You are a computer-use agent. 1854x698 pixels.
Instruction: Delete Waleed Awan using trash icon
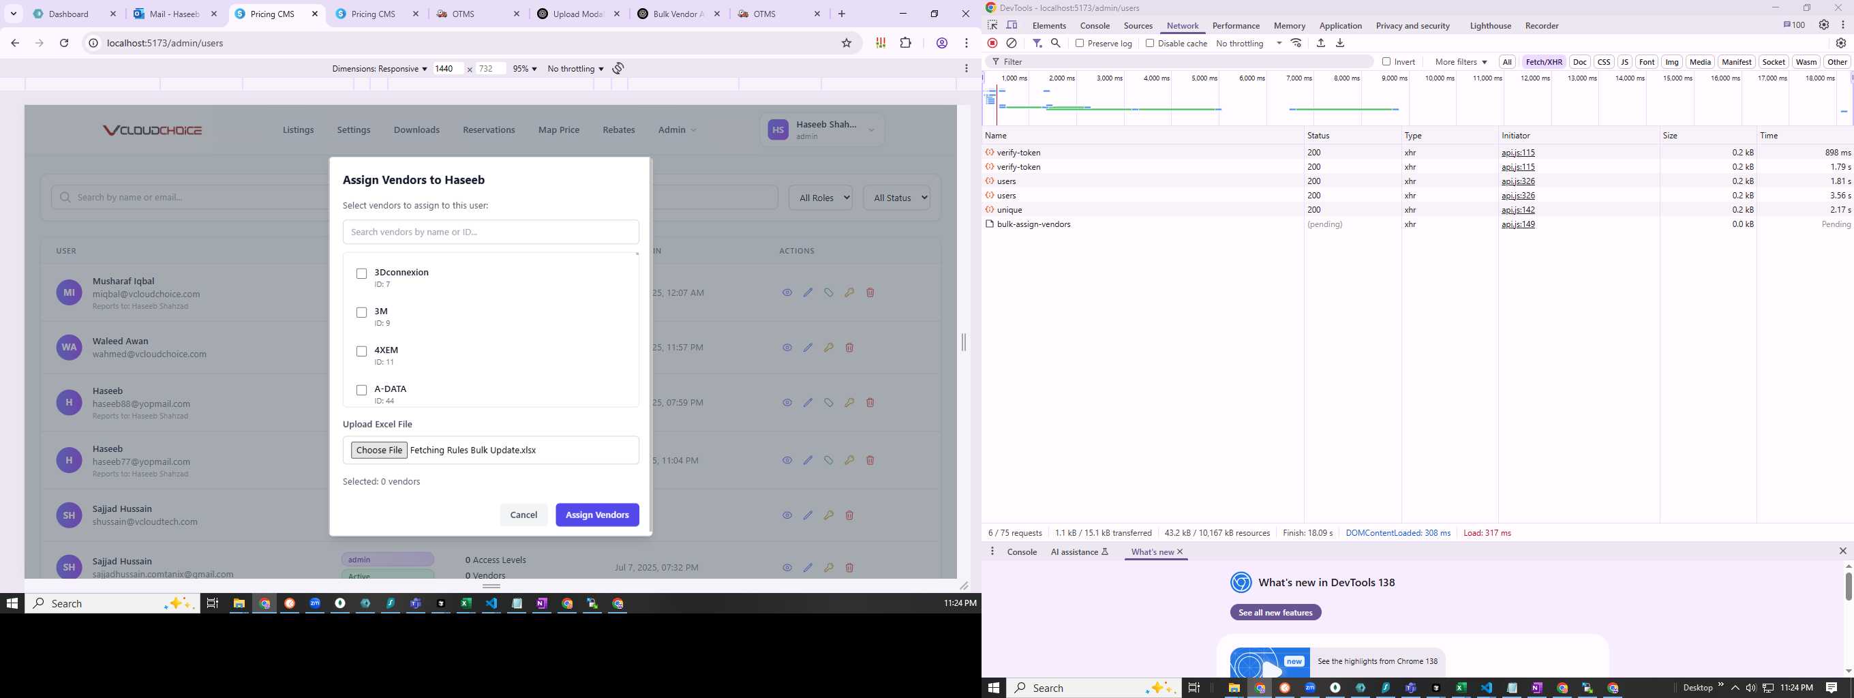849,348
